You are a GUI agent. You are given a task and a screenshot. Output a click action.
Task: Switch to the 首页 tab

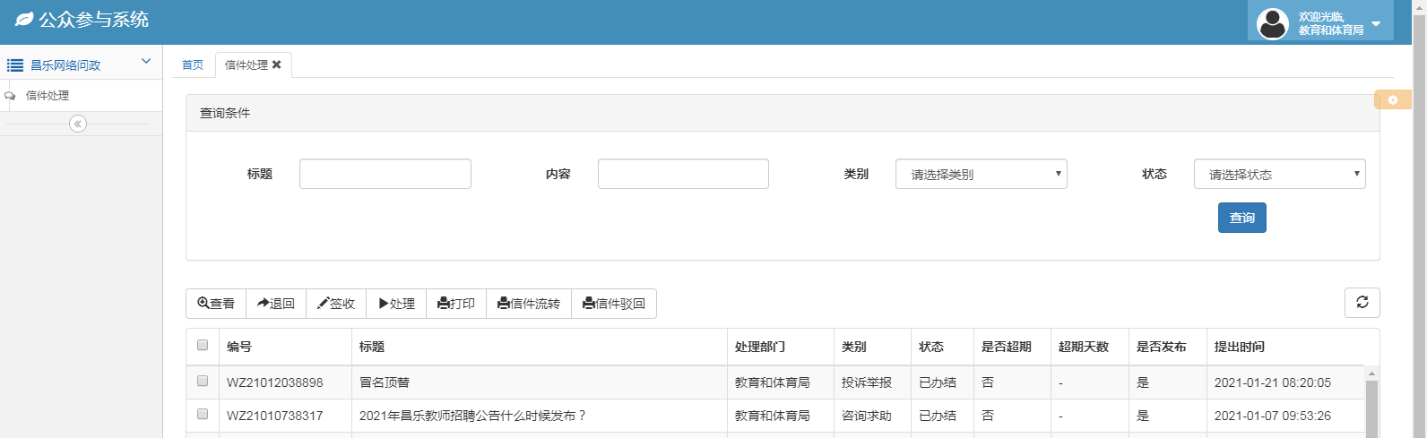pos(193,64)
